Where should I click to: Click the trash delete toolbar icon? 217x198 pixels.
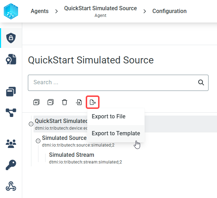tap(65, 102)
